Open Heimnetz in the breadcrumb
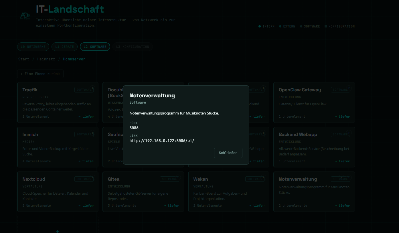This screenshot has width=399, height=233. [47, 59]
